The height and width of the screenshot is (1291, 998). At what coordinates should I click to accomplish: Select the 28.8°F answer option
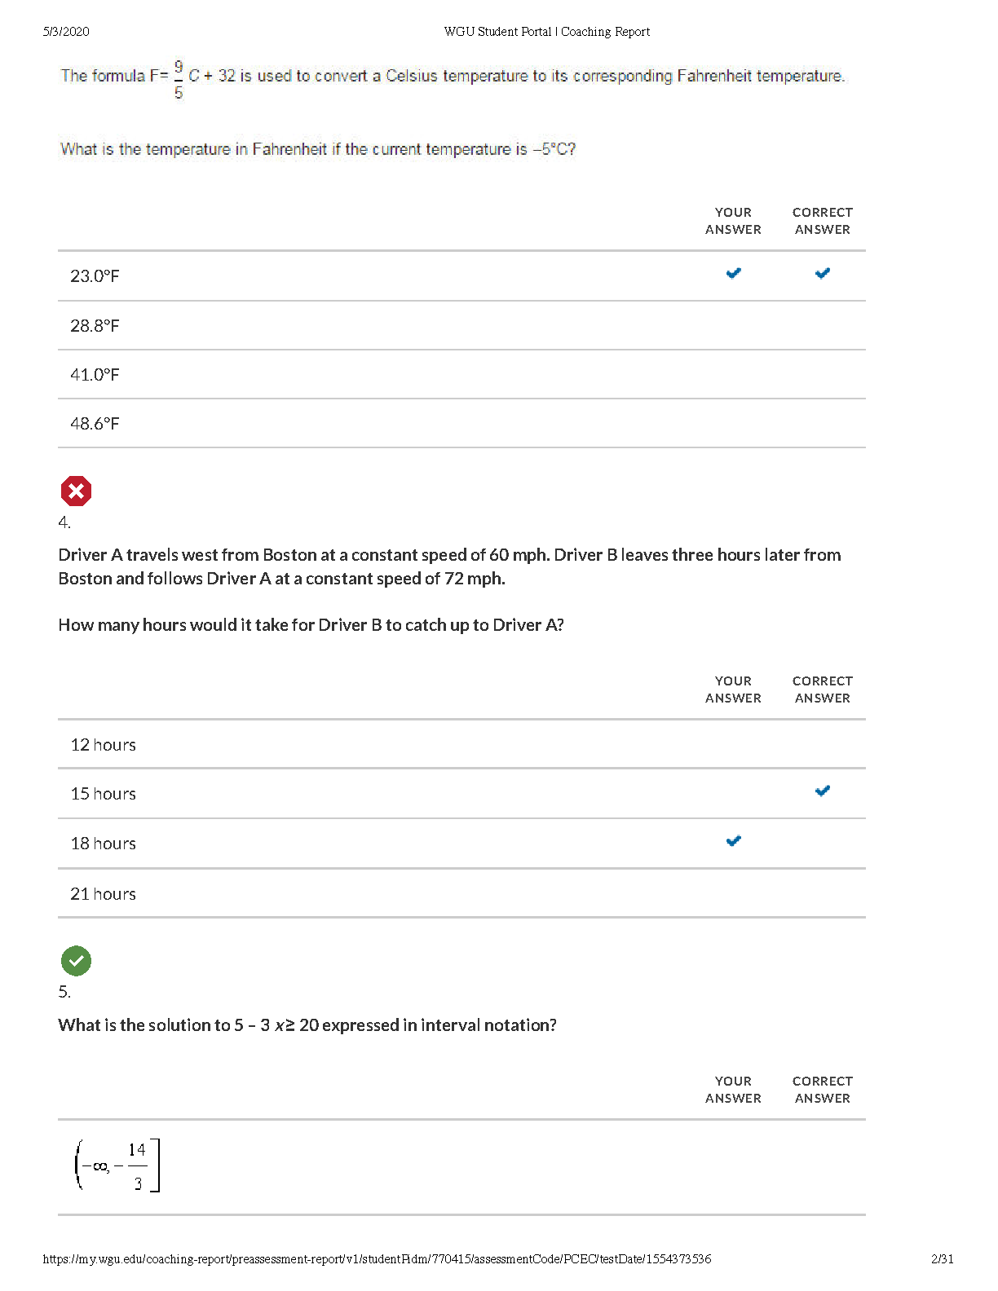coord(461,326)
